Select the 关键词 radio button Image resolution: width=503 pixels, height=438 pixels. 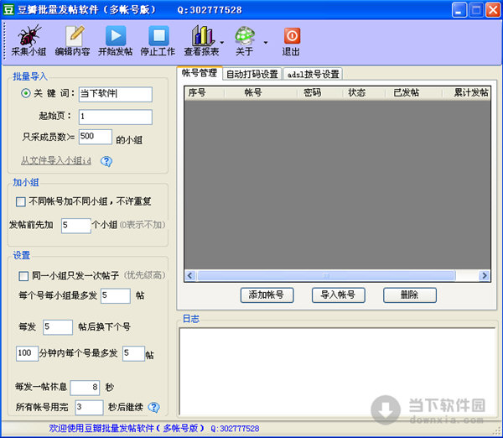(26, 93)
